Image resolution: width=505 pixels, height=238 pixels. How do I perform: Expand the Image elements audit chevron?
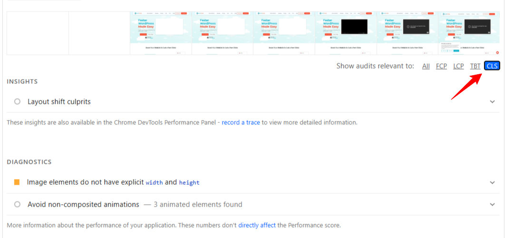click(492, 182)
